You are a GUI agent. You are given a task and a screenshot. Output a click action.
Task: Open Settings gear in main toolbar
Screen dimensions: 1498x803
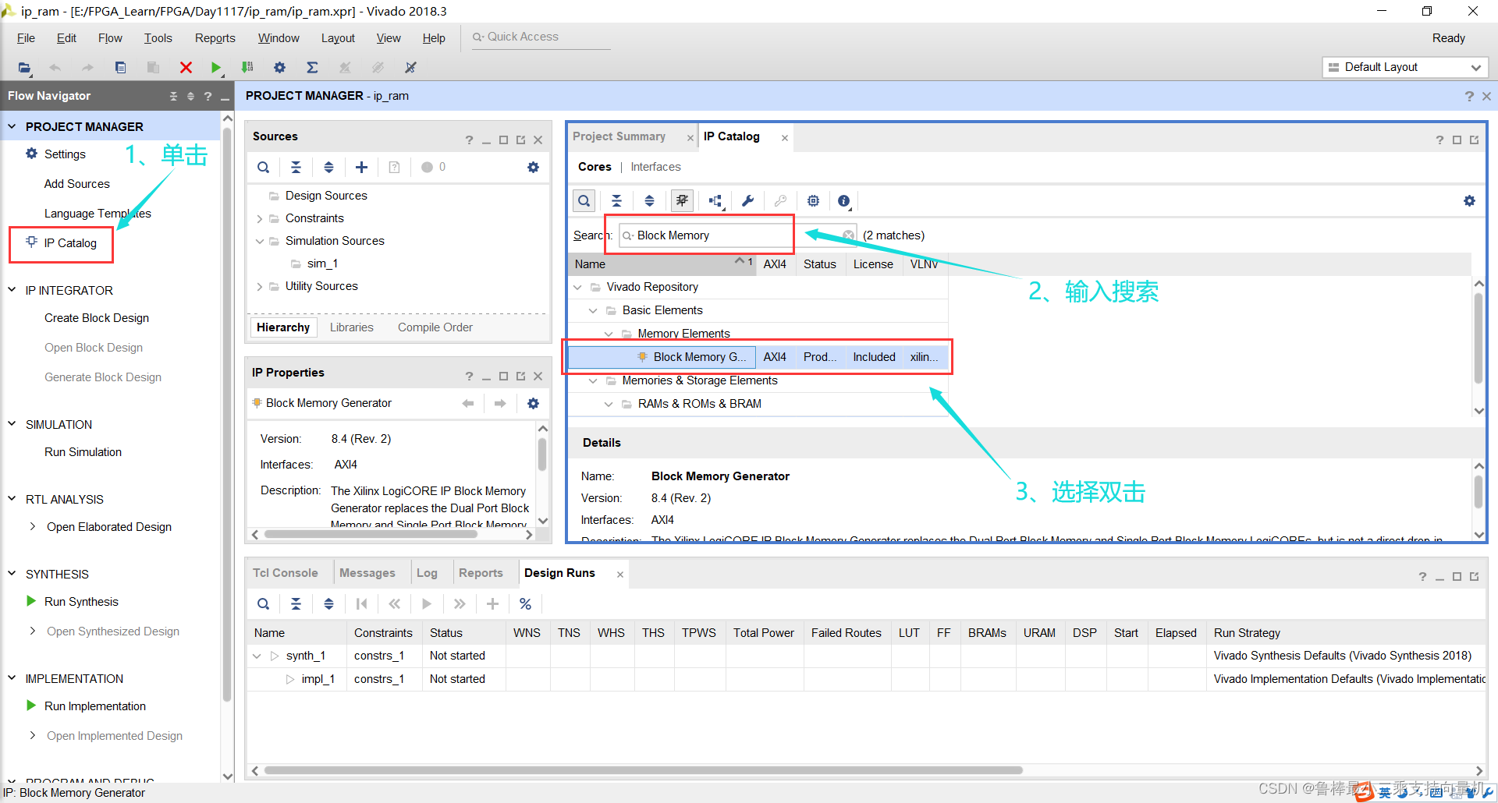coord(279,68)
